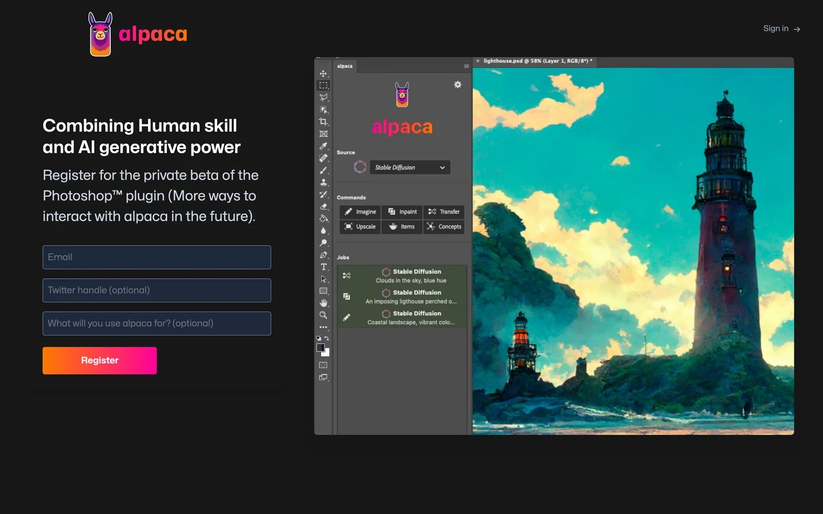The image size is (823, 514).
Task: Select the Clone Stamp tool
Action: (323, 182)
